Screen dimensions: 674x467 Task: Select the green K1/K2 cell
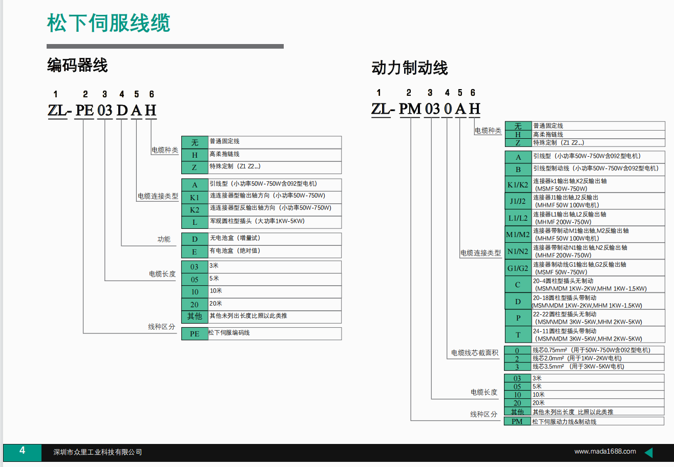point(518,185)
